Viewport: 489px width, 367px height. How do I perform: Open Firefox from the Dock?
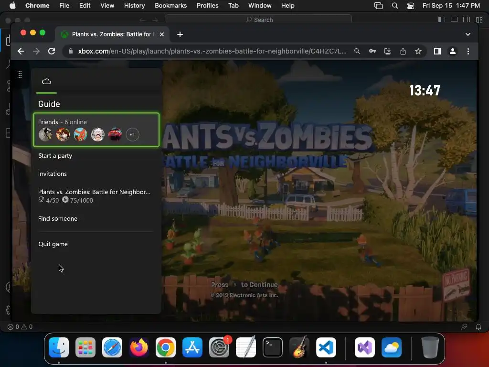coord(139,347)
